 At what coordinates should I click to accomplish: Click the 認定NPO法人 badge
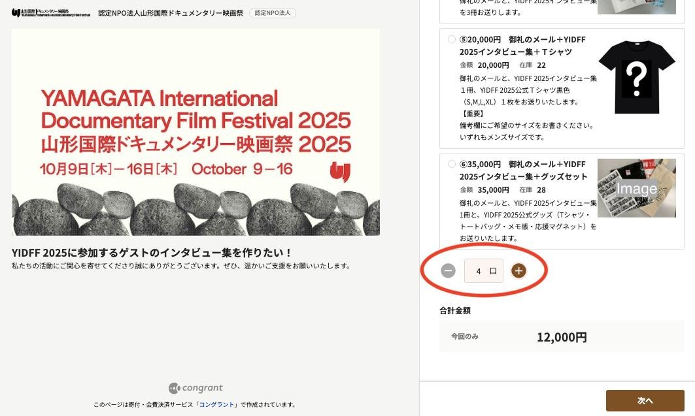point(272,13)
